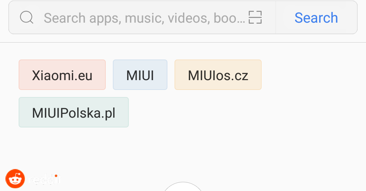Click the white reddit wordmark text

[45, 179]
